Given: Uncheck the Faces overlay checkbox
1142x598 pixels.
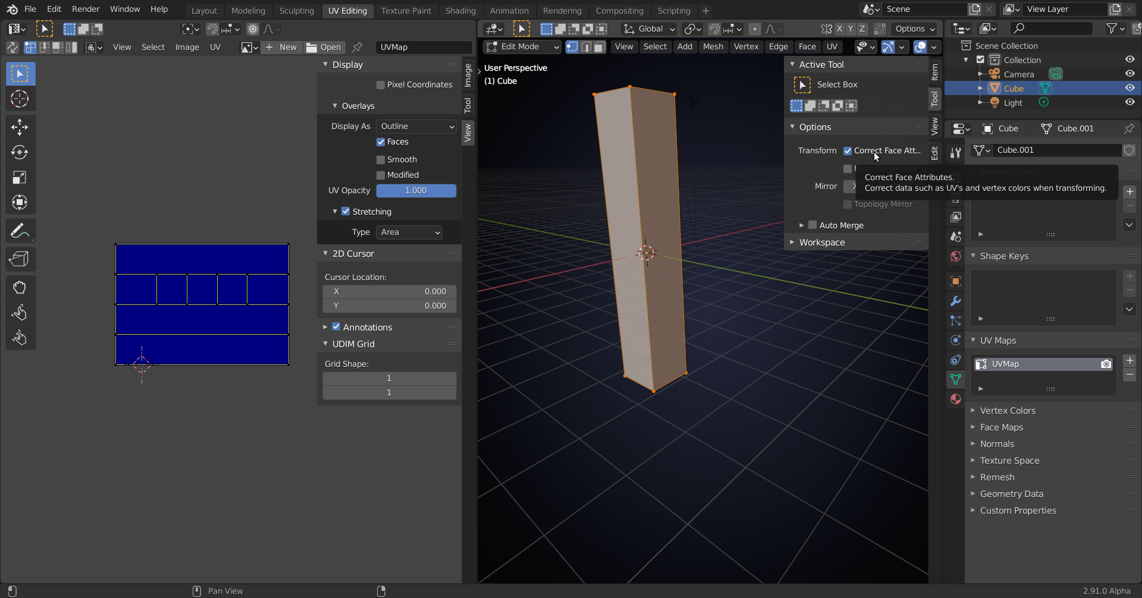Looking at the screenshot, I should (381, 142).
